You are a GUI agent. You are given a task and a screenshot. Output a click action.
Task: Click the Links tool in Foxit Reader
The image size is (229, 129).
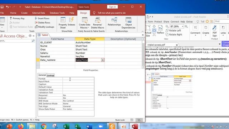click(x=223, y=30)
